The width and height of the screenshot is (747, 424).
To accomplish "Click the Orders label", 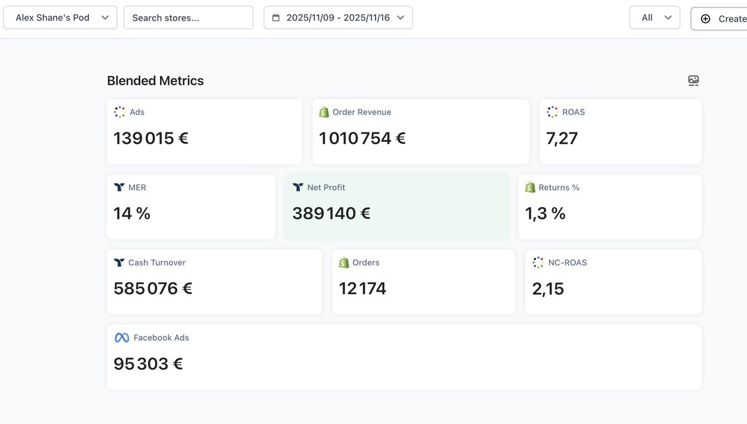I will click(x=366, y=262).
